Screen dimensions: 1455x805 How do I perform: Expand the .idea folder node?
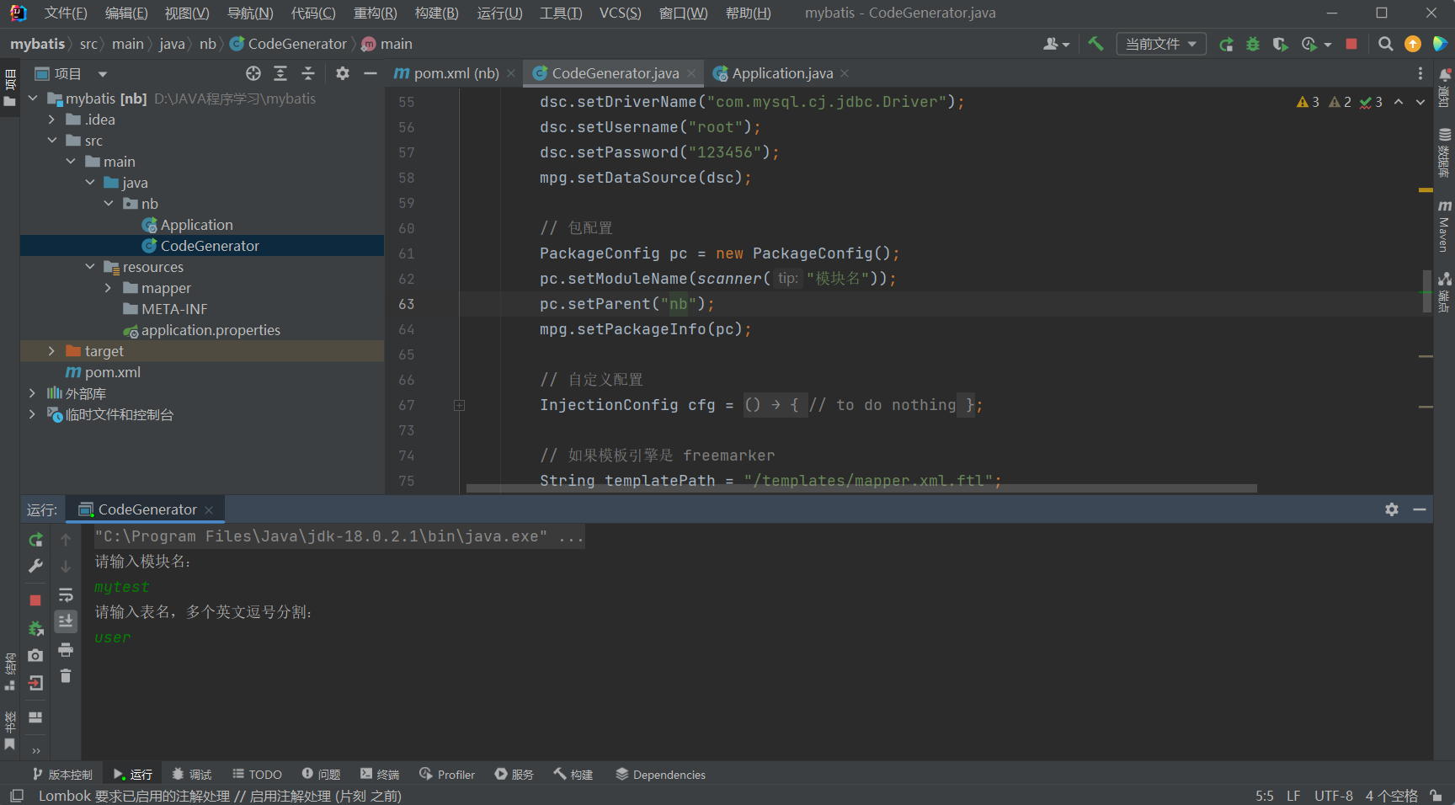tap(51, 120)
